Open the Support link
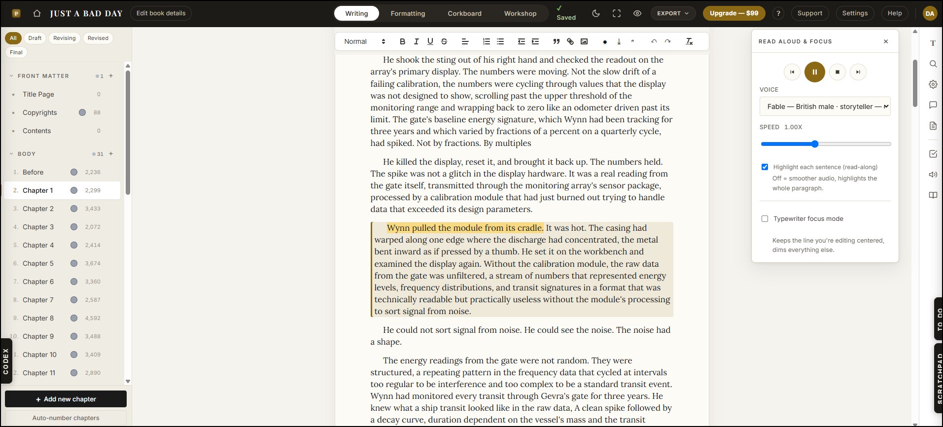Image resolution: width=943 pixels, height=427 pixels. (810, 13)
